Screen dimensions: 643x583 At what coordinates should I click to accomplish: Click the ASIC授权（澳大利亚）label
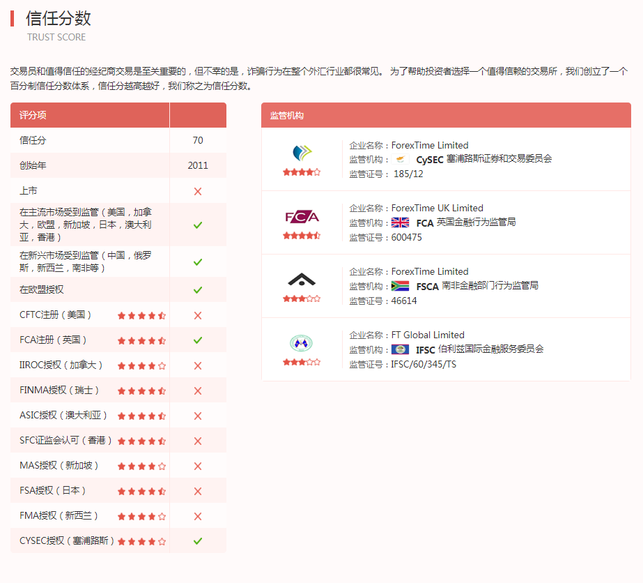pos(63,415)
